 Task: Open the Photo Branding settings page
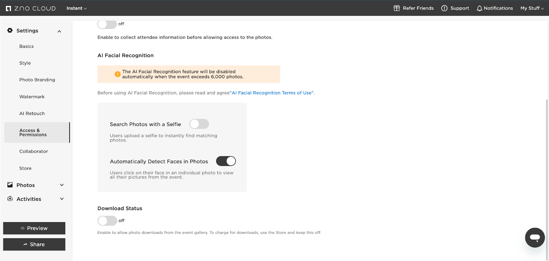tap(37, 80)
